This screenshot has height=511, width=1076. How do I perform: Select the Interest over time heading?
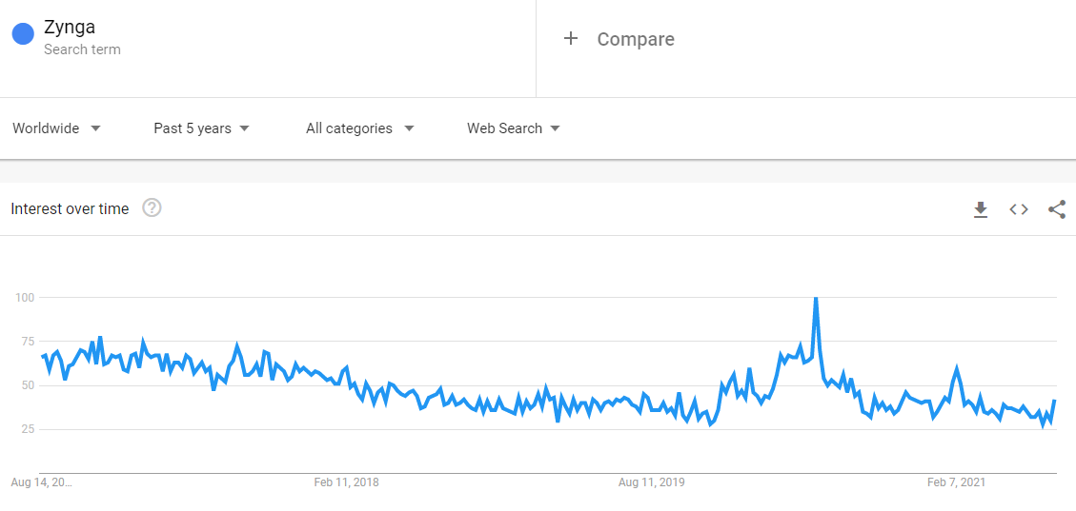70,209
